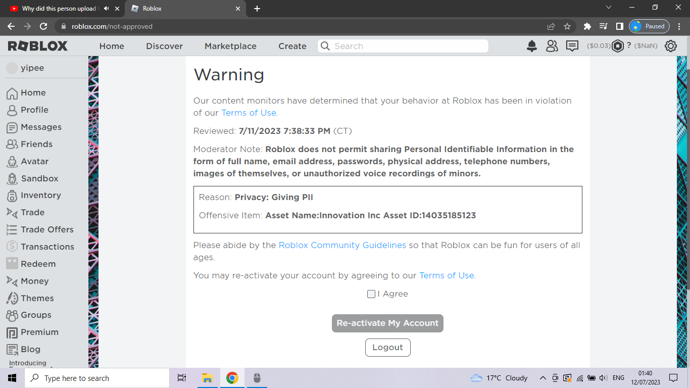Open Create in top navigation

click(x=292, y=46)
